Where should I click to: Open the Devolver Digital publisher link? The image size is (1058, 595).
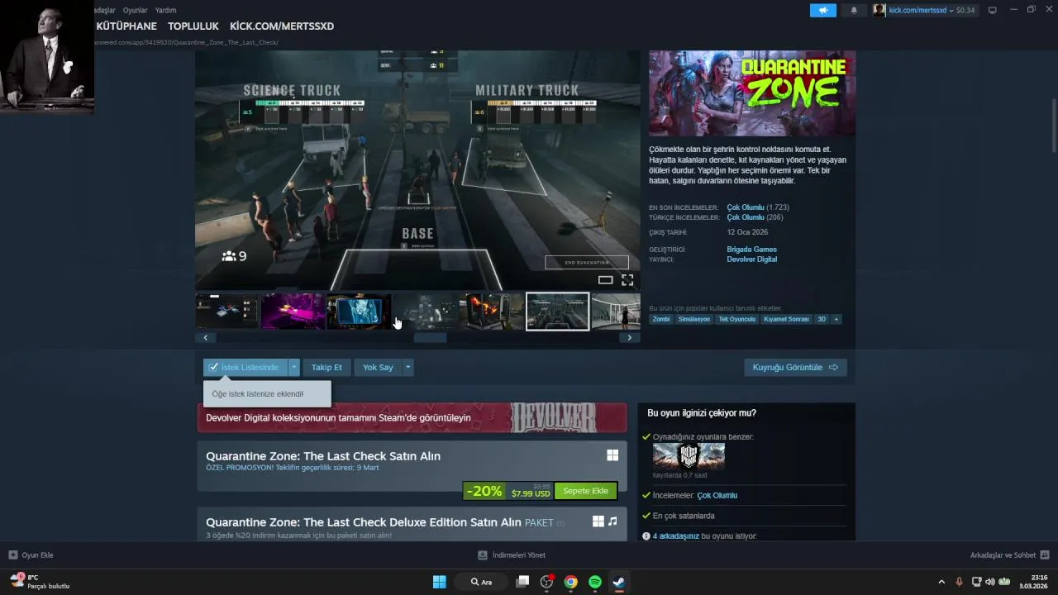[x=751, y=259]
